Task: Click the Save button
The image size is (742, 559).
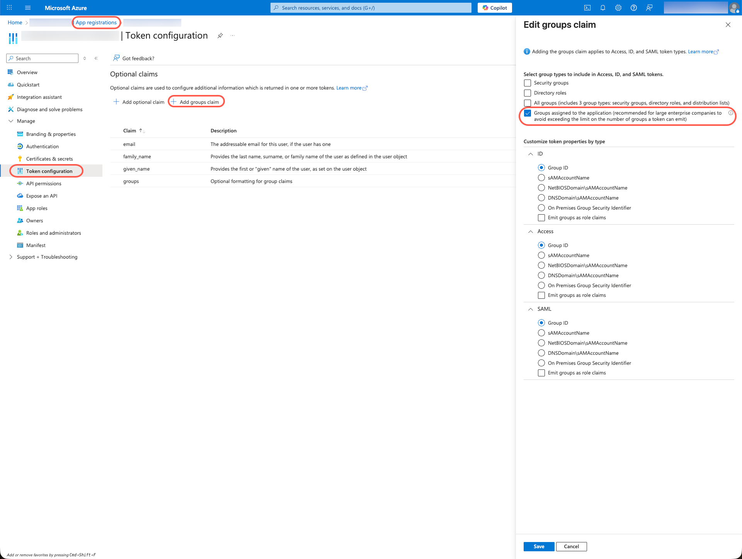Action: tap(539, 546)
